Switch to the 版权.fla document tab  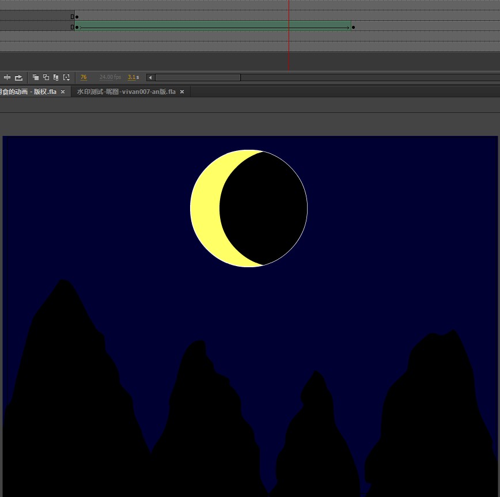pyautogui.click(x=28, y=92)
